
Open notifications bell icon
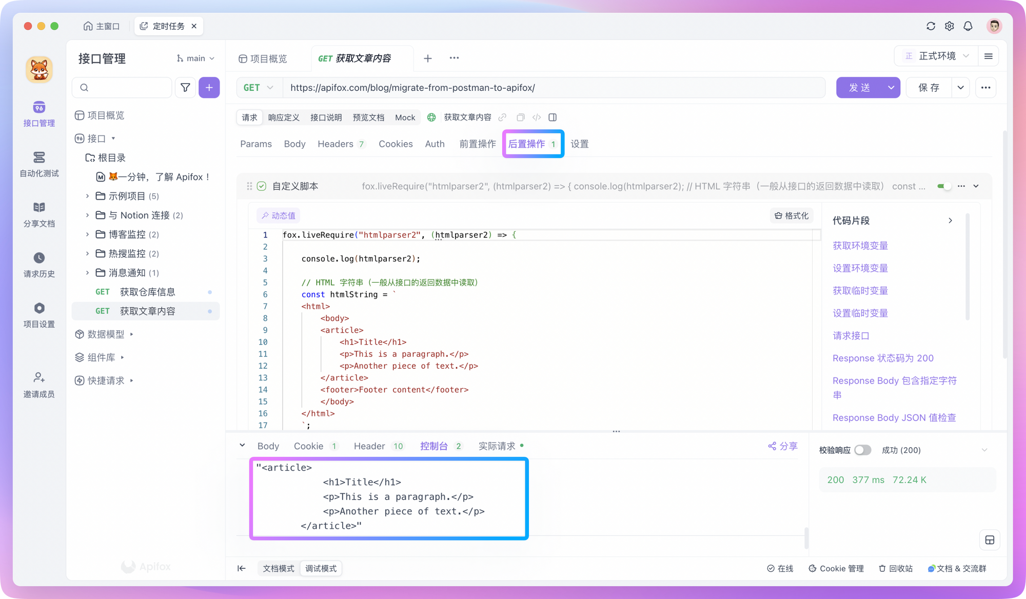coord(968,26)
